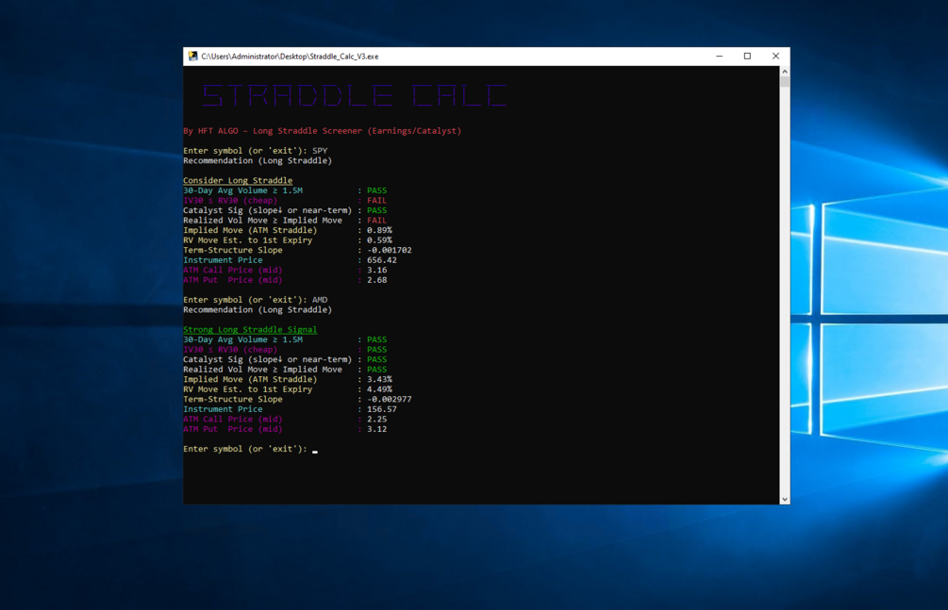Click the Implied Move value 0.89%
Image resolution: width=948 pixels, height=610 pixels.
tap(379, 230)
